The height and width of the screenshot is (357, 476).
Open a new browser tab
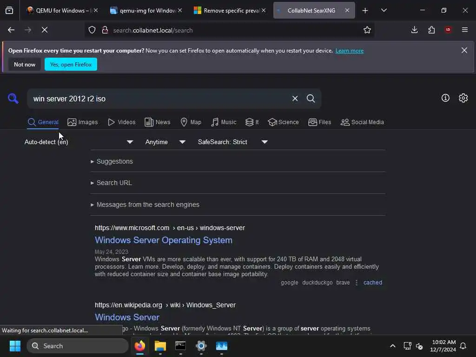point(365,11)
